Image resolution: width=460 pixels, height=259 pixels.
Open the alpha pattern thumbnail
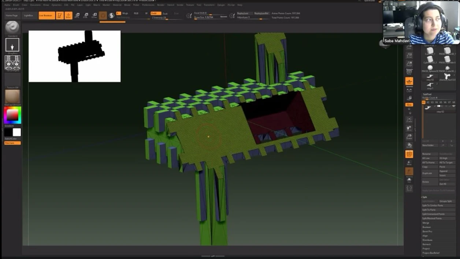12,63
